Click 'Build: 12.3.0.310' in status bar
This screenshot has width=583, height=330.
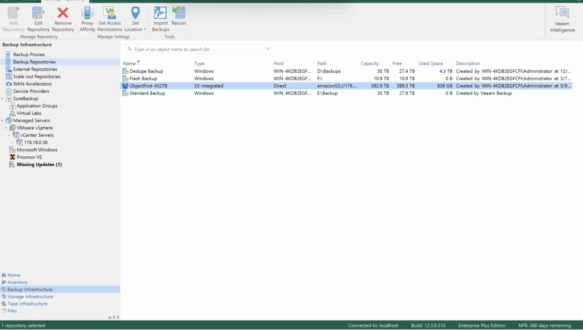coord(428,326)
